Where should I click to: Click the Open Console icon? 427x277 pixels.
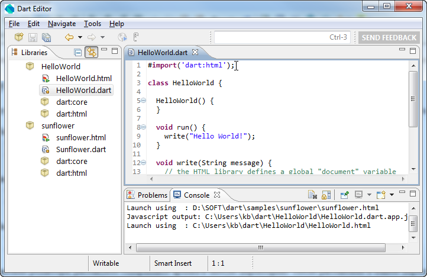pyautogui.click(x=381, y=195)
